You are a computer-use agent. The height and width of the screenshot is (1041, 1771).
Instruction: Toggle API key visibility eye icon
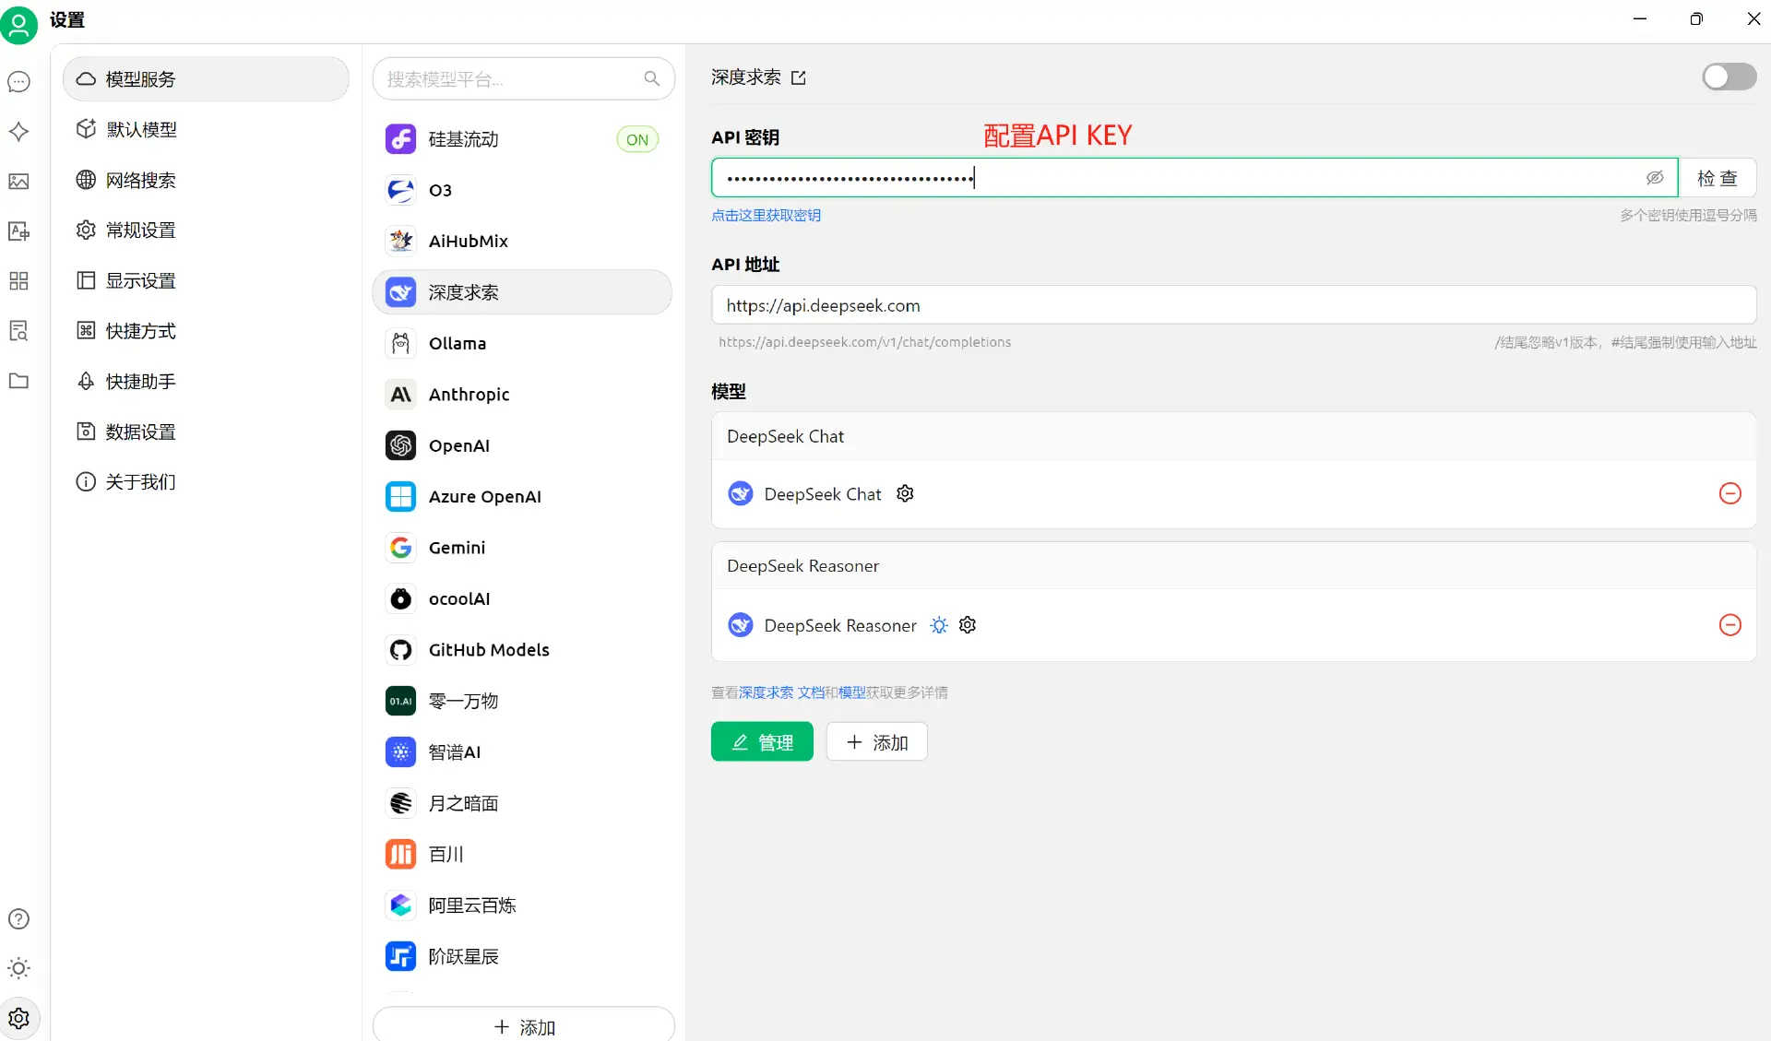1656,178
